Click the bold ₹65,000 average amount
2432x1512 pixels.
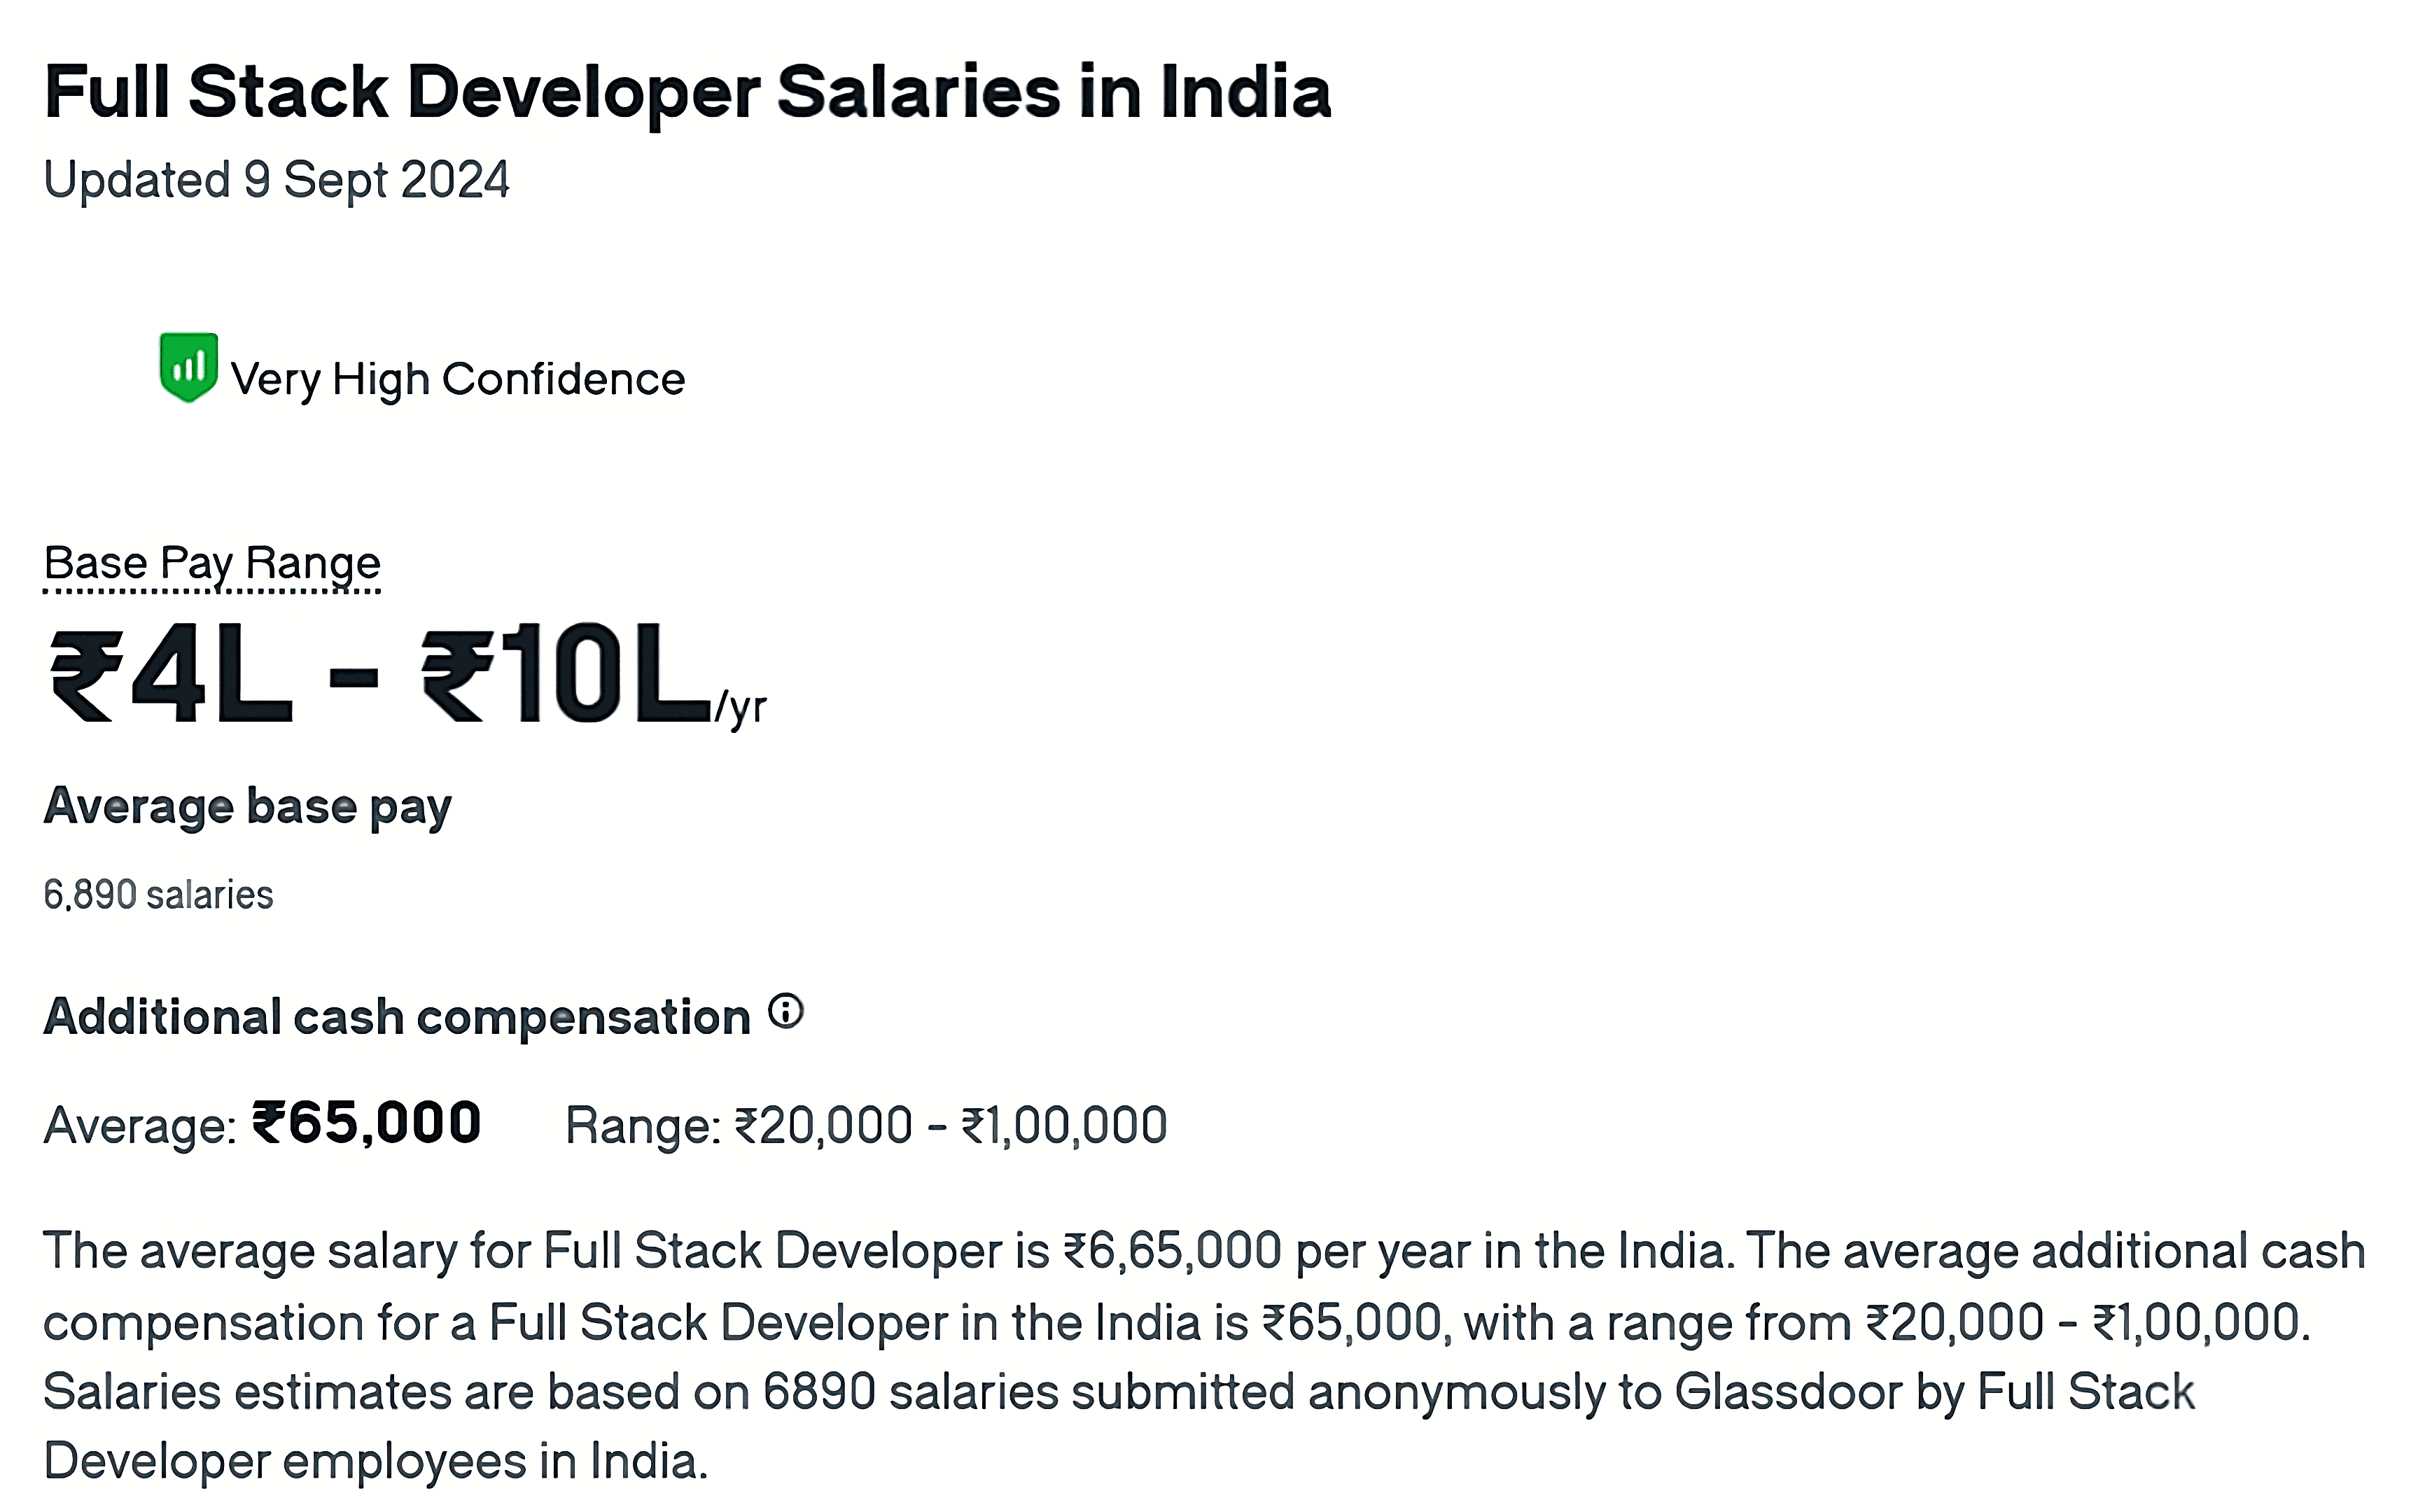click(367, 1123)
